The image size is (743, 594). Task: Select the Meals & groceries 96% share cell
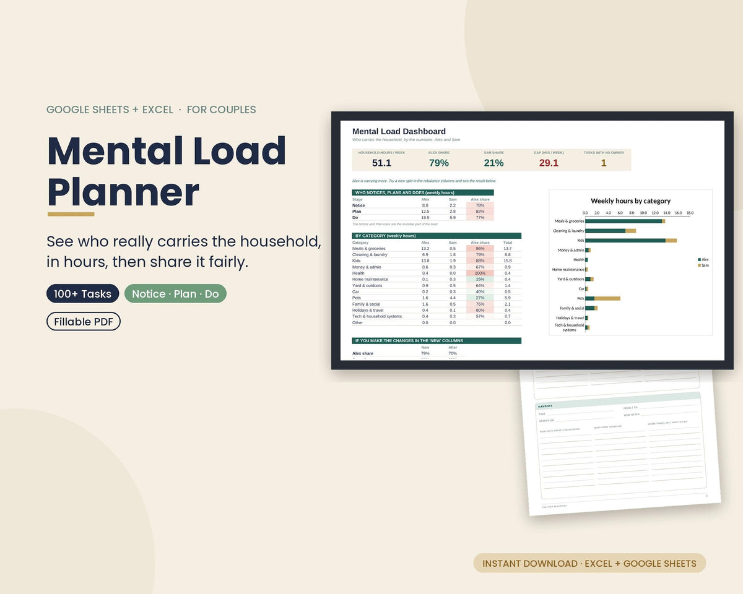(480, 248)
